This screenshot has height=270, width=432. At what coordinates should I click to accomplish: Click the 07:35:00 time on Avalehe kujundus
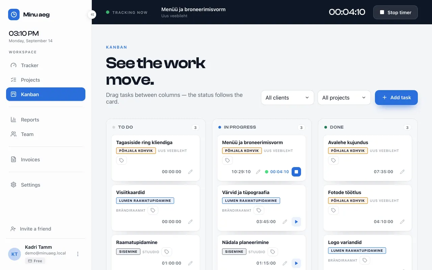(383, 172)
